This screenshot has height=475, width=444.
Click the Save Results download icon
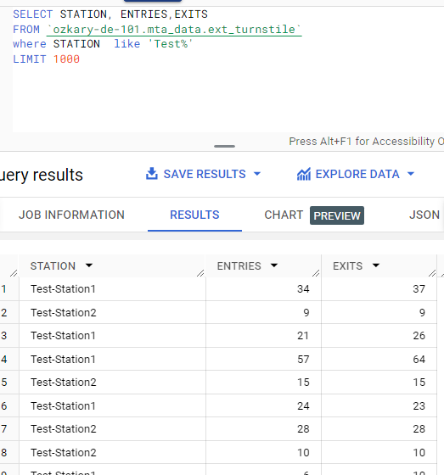[152, 174]
